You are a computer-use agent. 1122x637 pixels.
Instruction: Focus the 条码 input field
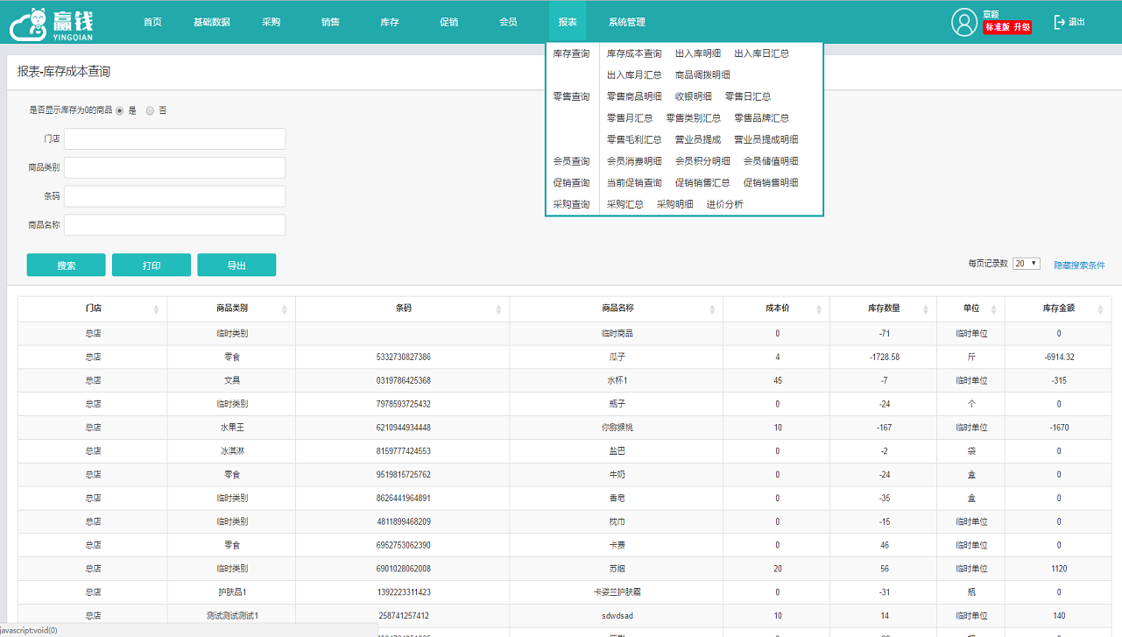click(174, 196)
